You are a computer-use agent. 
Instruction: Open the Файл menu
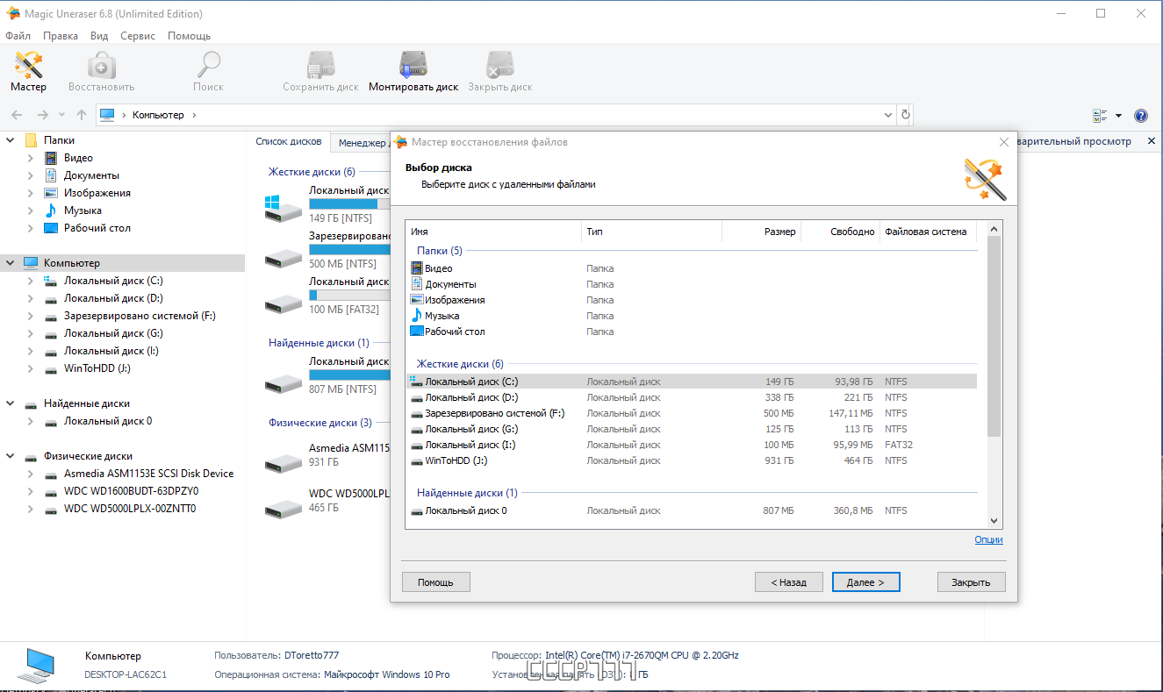18,36
